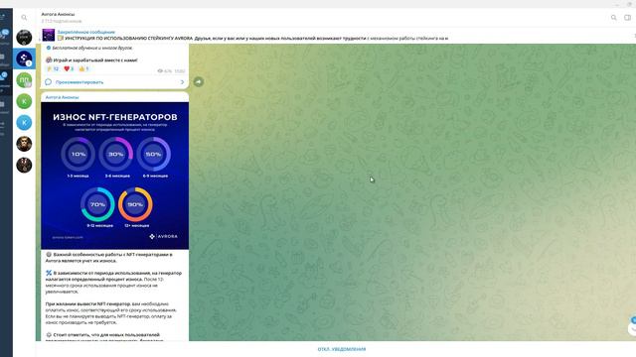Click text 'Играй и зарабатывай вместе с нами!'
This screenshot has width=636, height=357.
click(x=95, y=59)
